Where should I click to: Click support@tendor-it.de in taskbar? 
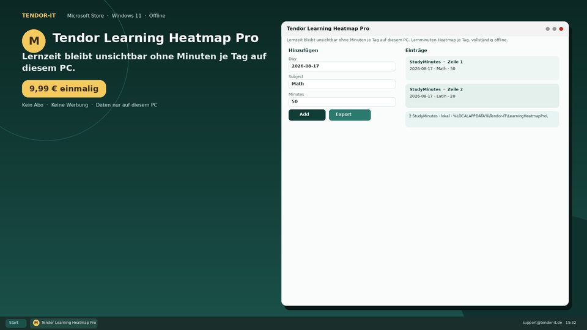[542, 323]
